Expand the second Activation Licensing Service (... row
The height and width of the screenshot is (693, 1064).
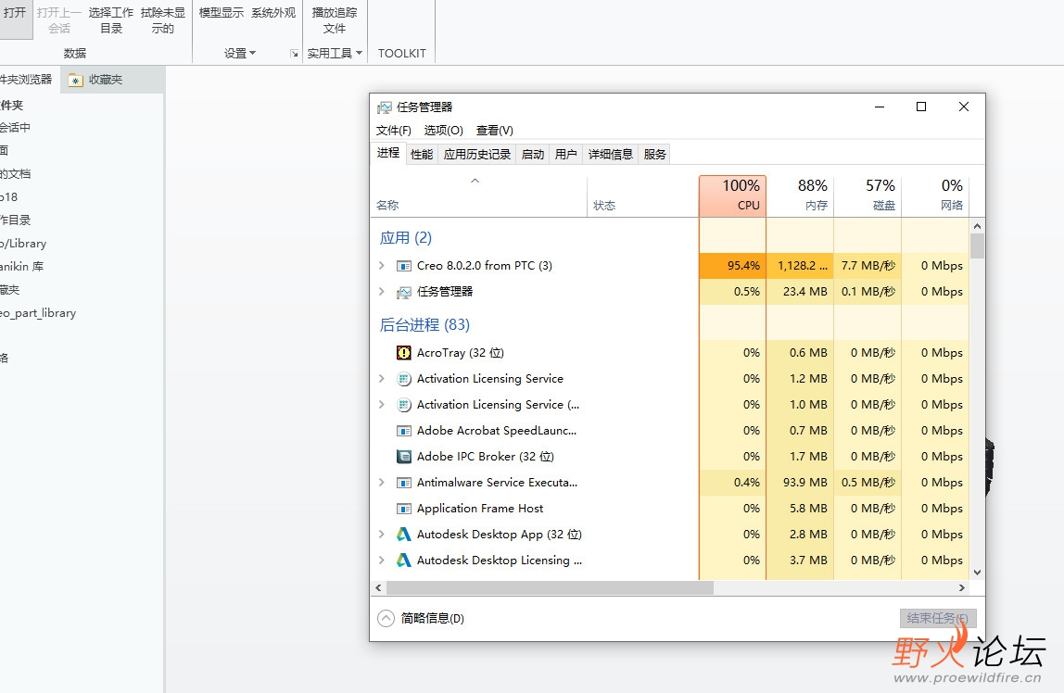pyautogui.click(x=381, y=404)
